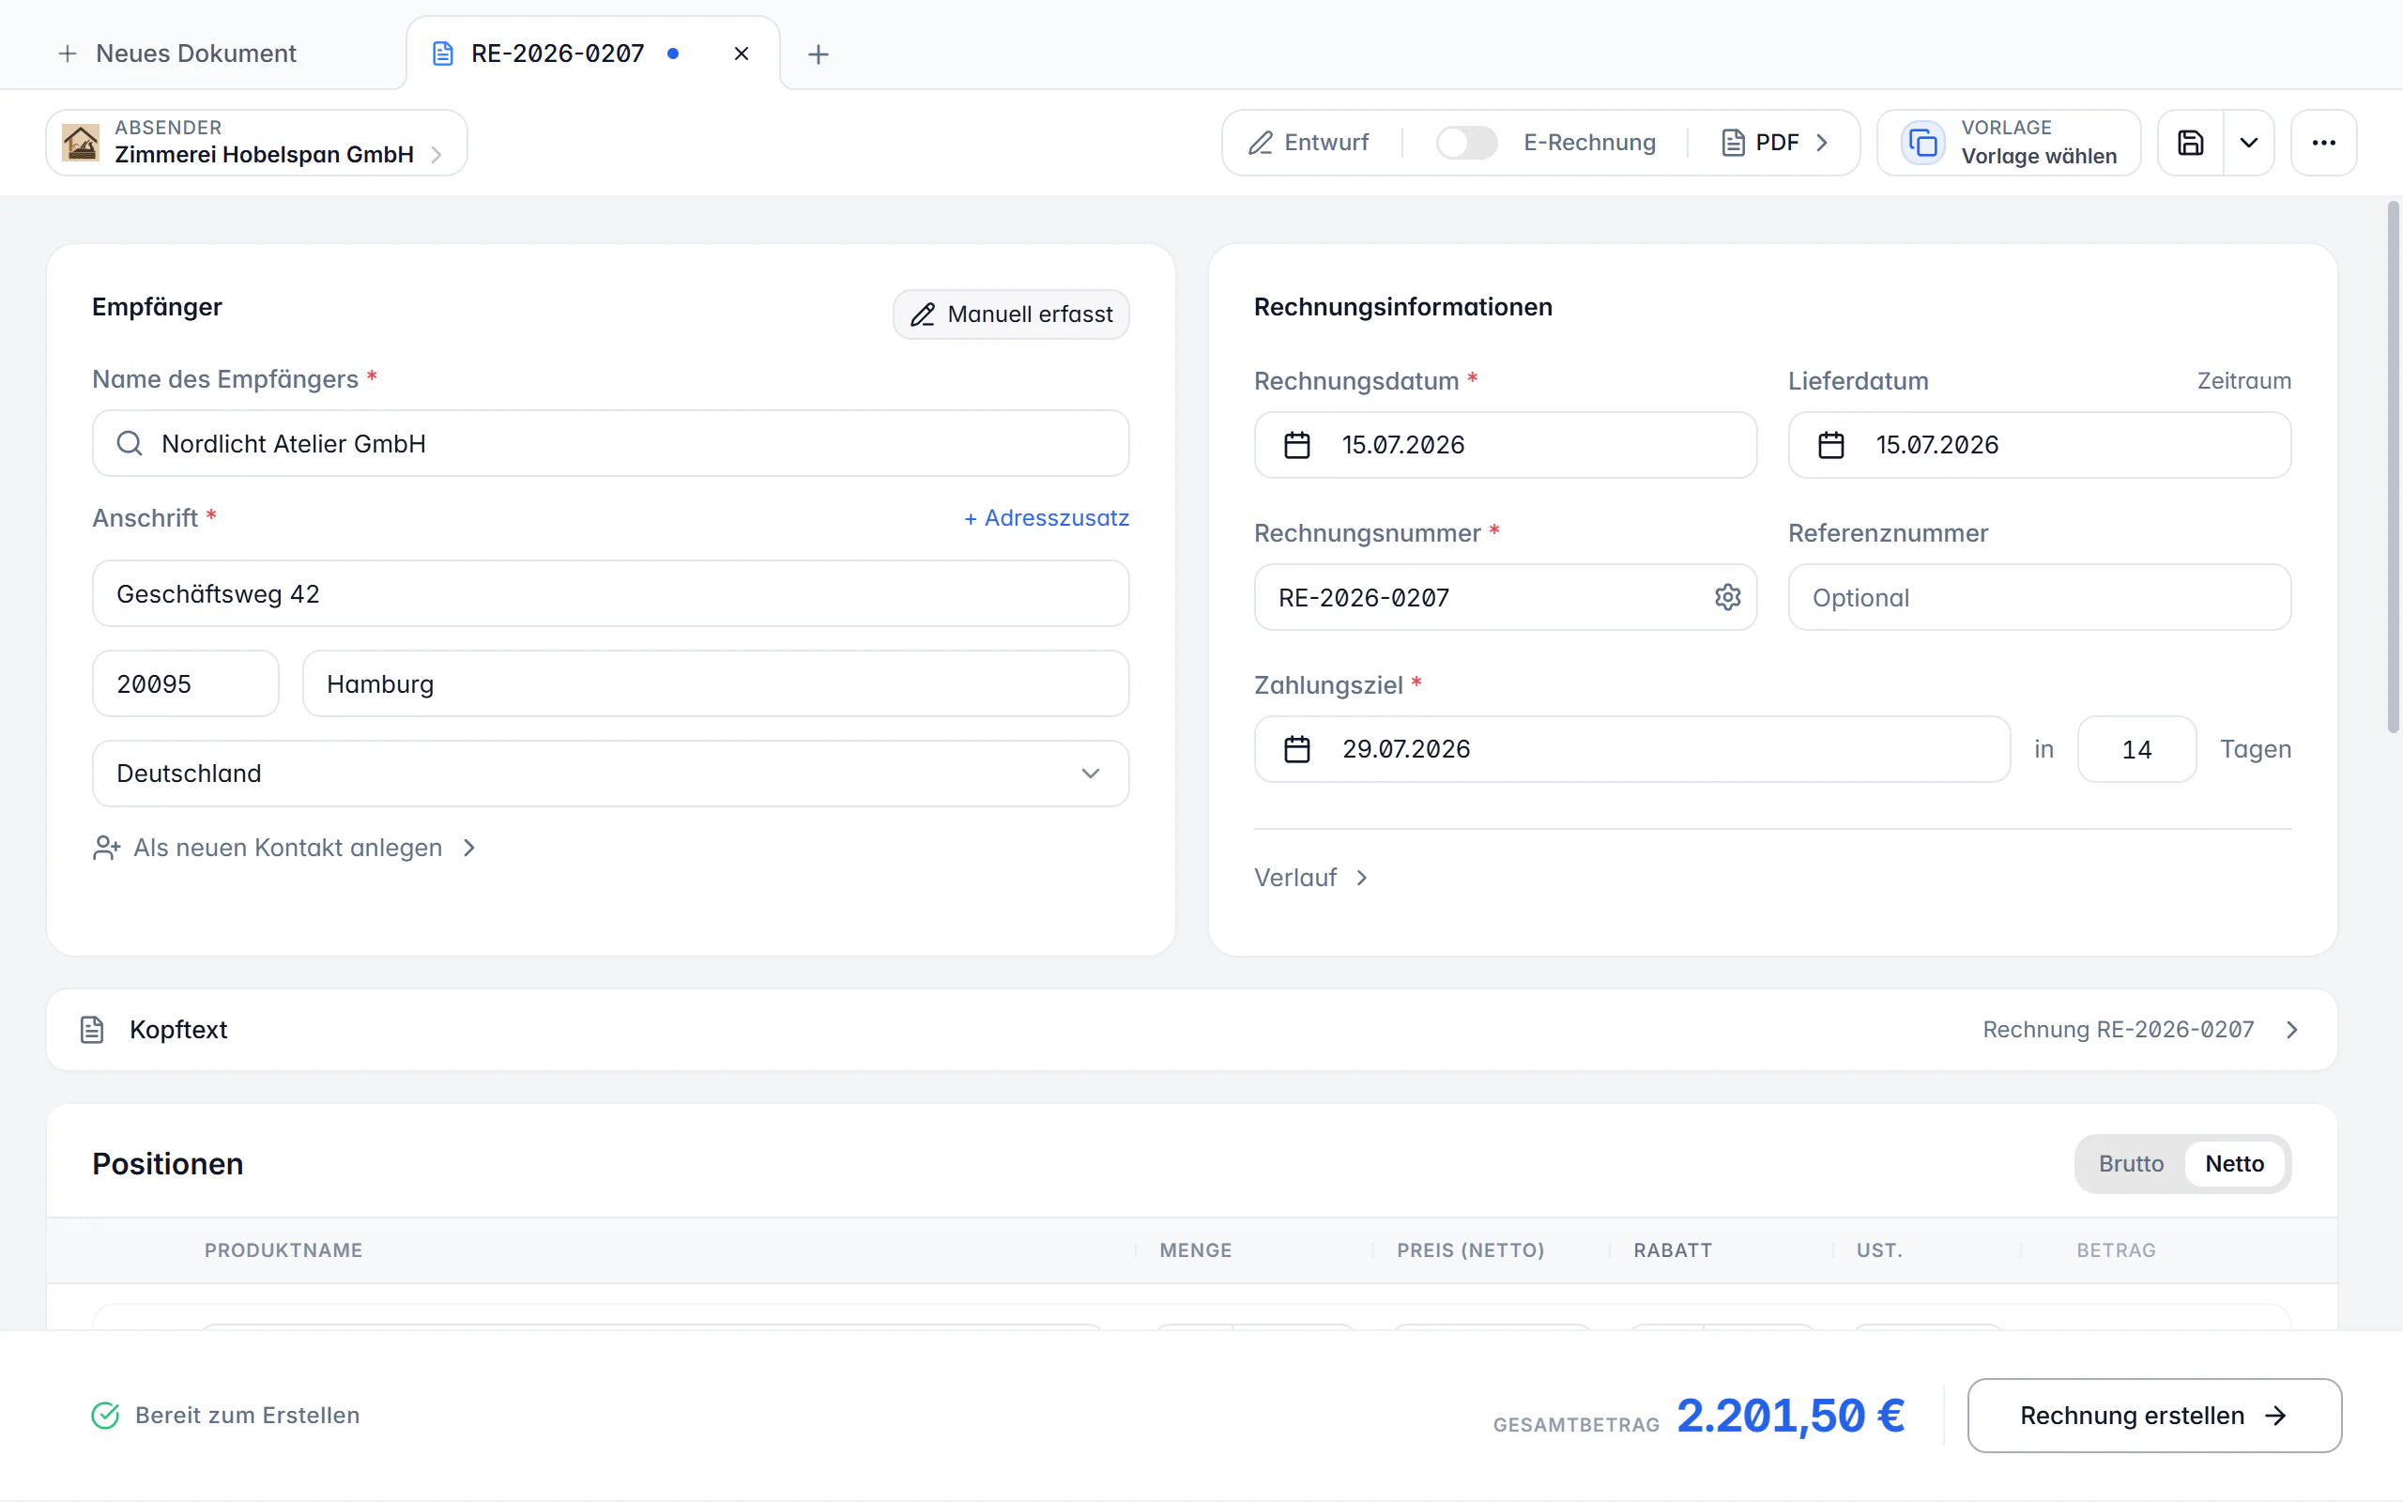Image resolution: width=2403 pixels, height=1502 pixels.
Task: Click the Entwurf pencil status
Action: tap(1309, 143)
